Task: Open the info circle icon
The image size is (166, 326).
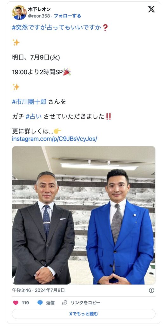Action: point(152,290)
